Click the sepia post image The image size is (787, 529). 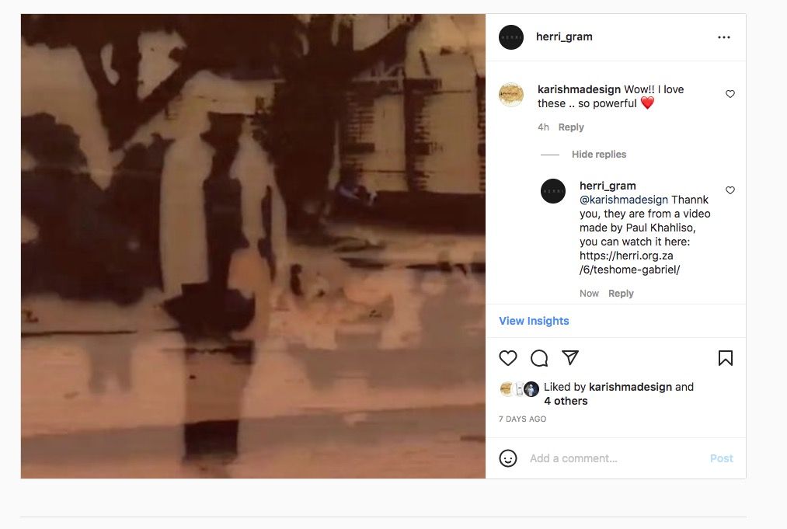click(253, 246)
